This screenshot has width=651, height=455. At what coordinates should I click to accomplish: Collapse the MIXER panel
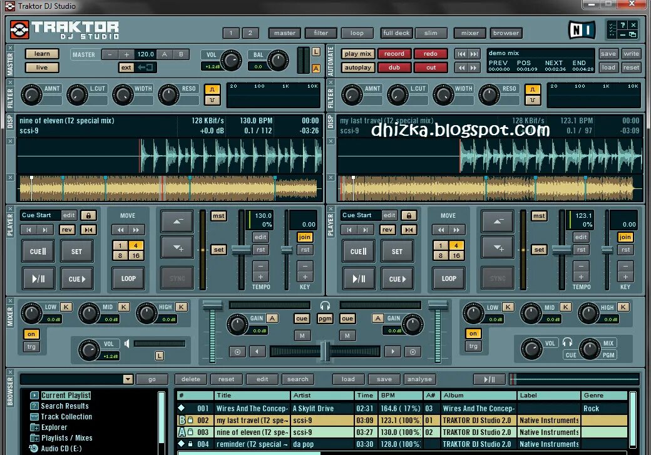[11, 301]
